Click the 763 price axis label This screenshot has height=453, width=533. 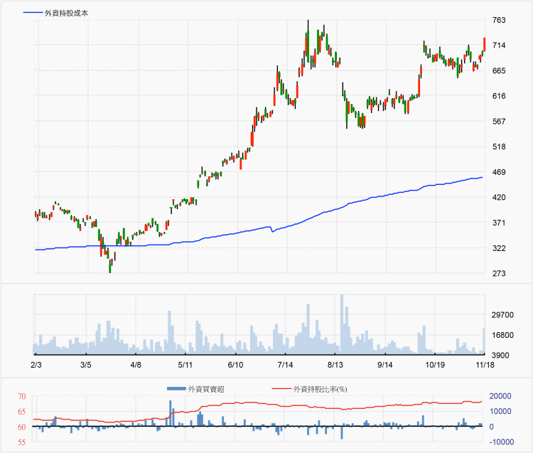499,21
